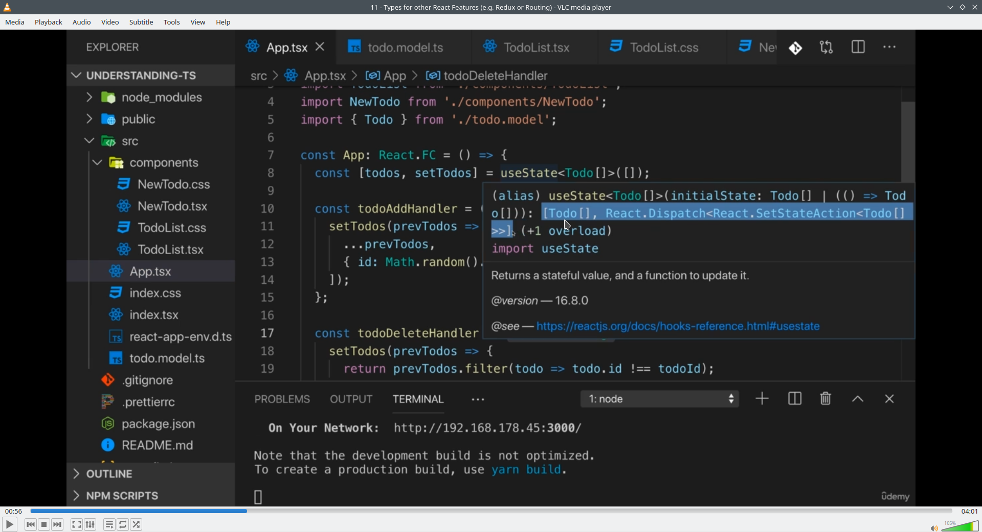Create a new terminal with plus icon
The image size is (982, 532).
point(762,399)
